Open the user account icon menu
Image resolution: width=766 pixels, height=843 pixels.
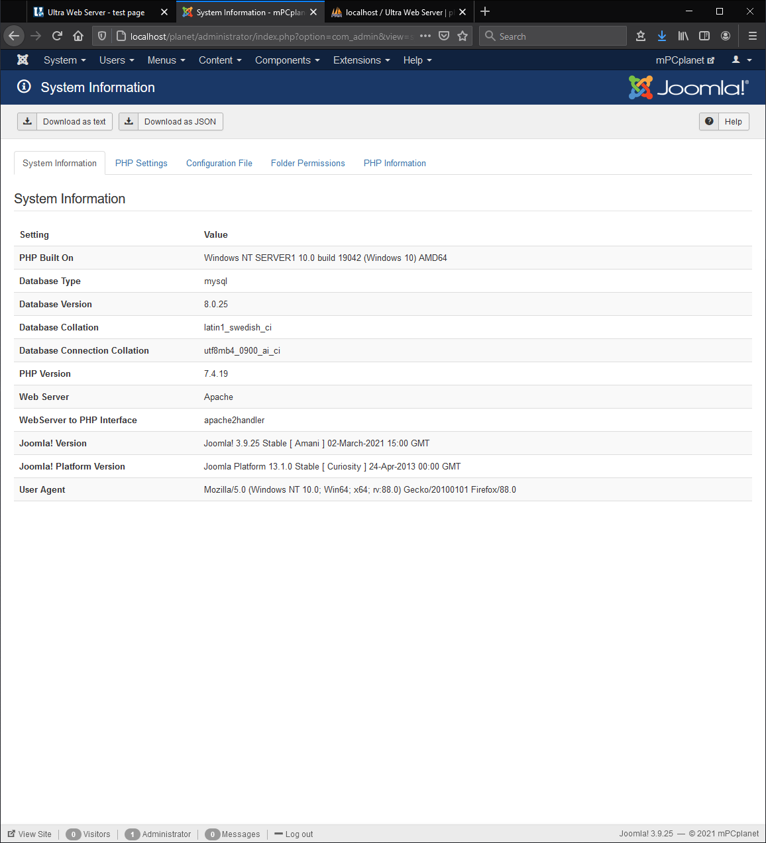point(741,60)
